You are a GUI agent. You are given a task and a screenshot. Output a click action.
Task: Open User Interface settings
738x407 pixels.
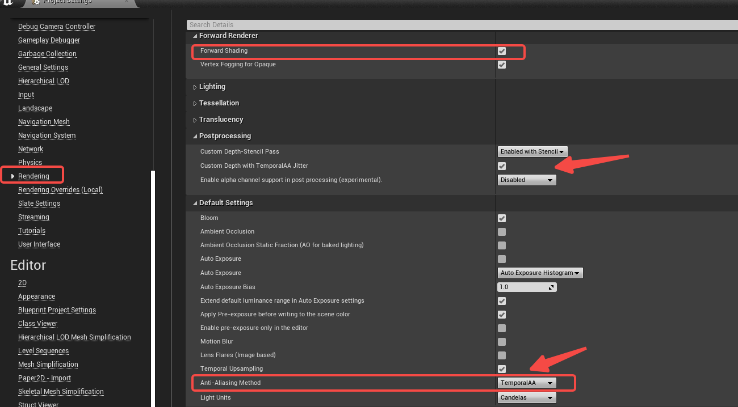tap(39, 244)
